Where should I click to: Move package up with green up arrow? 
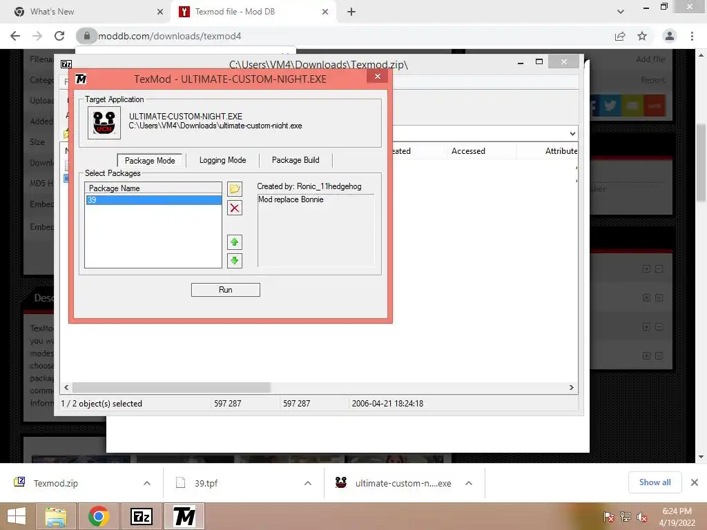[235, 242]
